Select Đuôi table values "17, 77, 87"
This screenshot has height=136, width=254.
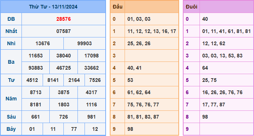tap(214, 105)
